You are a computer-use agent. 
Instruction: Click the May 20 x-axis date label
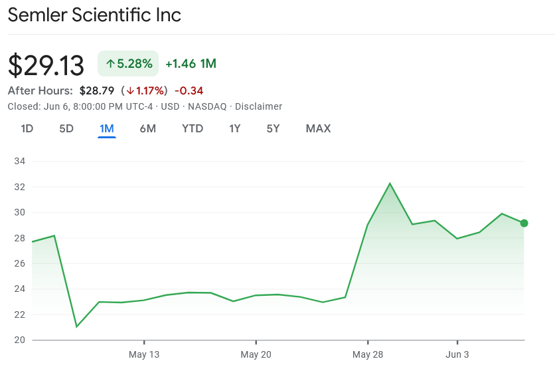pos(256,354)
